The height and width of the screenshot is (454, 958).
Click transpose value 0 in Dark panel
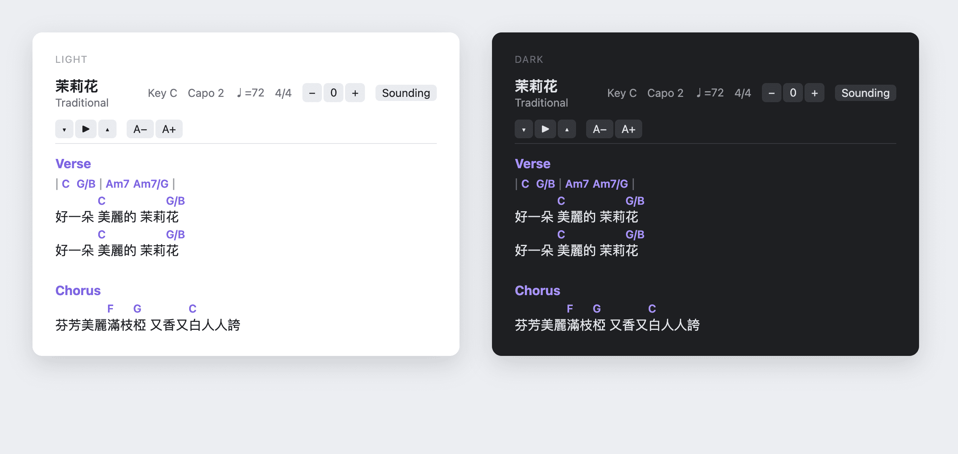[x=793, y=93]
